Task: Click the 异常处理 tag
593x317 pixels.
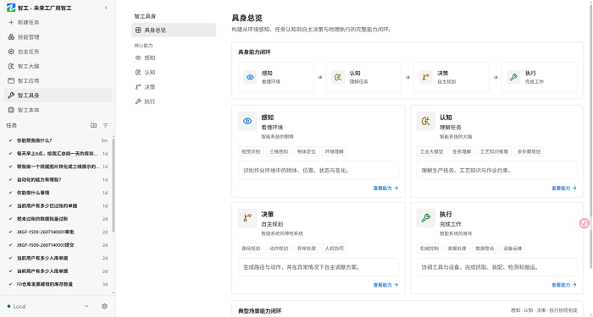Action: tap(307, 249)
